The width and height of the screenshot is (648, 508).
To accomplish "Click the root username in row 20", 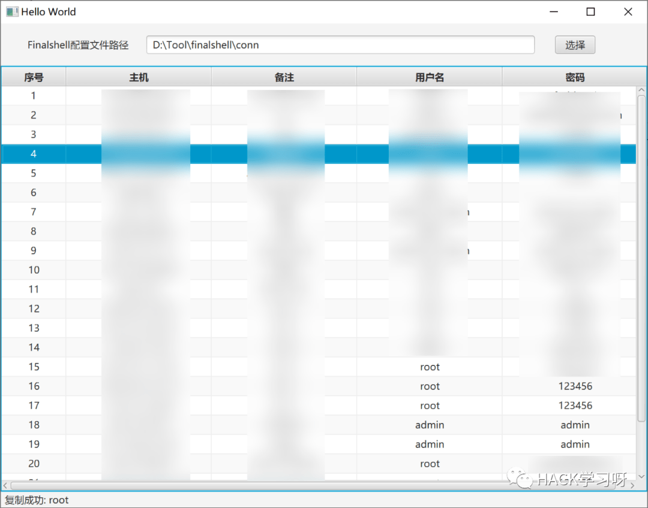I will click(x=430, y=464).
